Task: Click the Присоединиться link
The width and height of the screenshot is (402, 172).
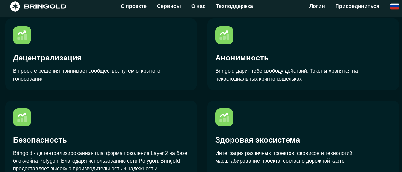Action: pyautogui.click(x=357, y=6)
